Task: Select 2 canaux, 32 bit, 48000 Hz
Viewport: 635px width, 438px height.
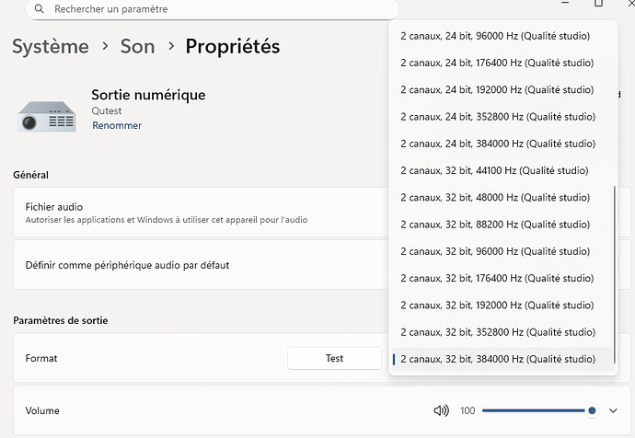Action: pyautogui.click(x=494, y=197)
